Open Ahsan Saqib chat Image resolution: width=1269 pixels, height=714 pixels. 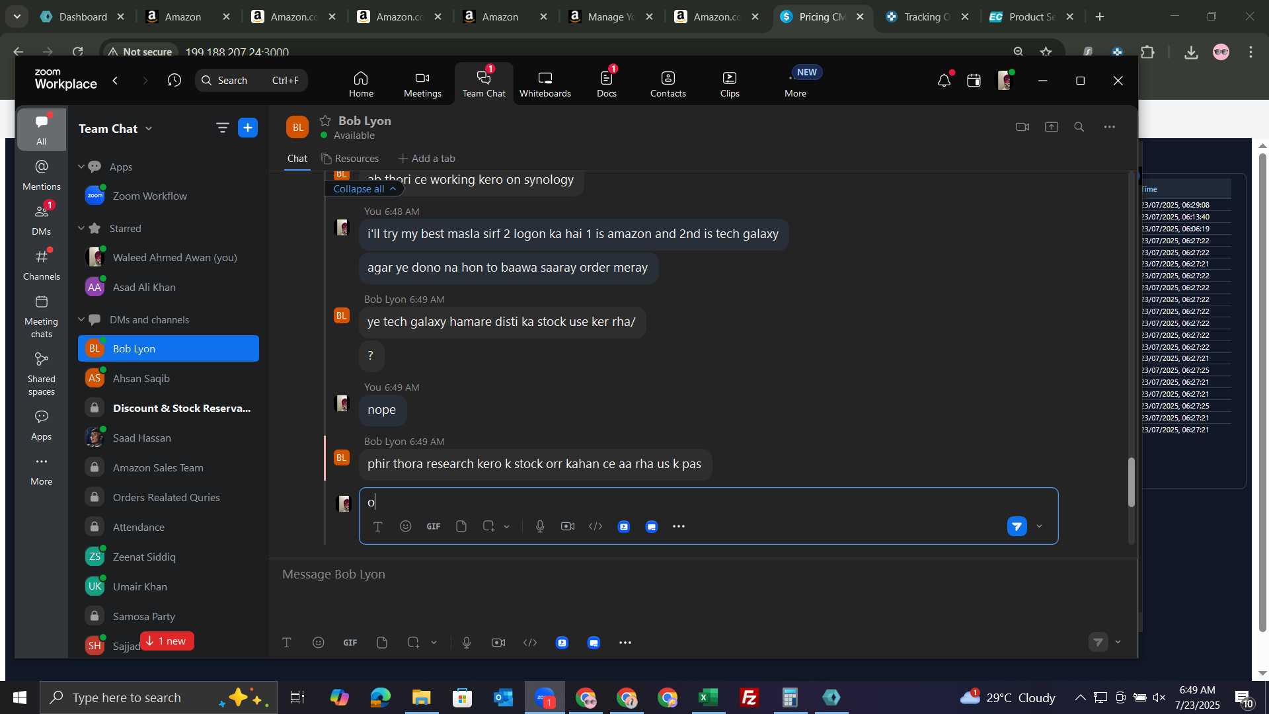click(169, 378)
